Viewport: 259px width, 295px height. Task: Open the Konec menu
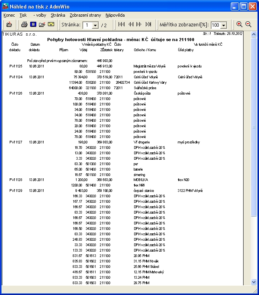(x=9, y=15)
